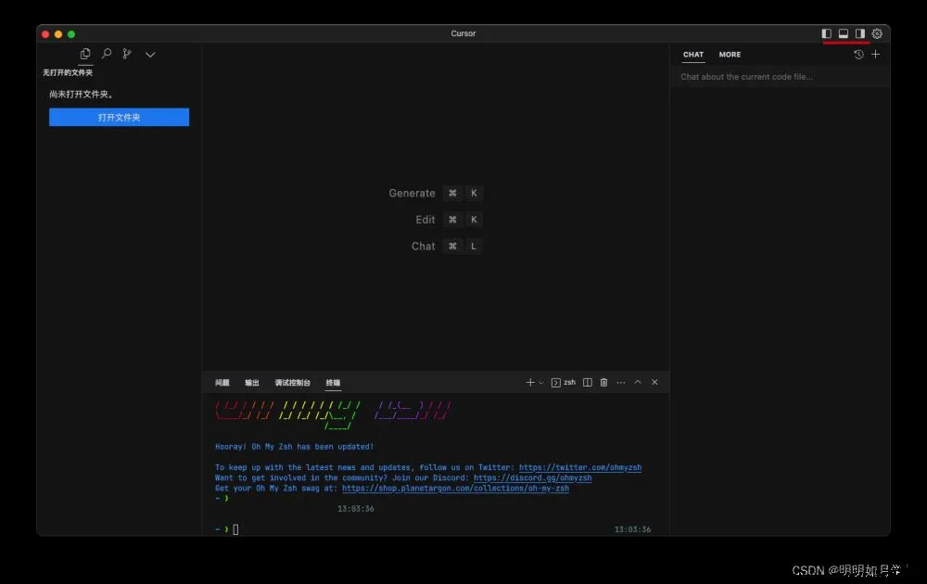Split the terminal pane
The width and height of the screenshot is (927, 584).
[x=587, y=383]
